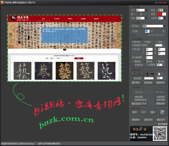Click the banner's right carousel arrow
The image size is (169, 146).
119,35
